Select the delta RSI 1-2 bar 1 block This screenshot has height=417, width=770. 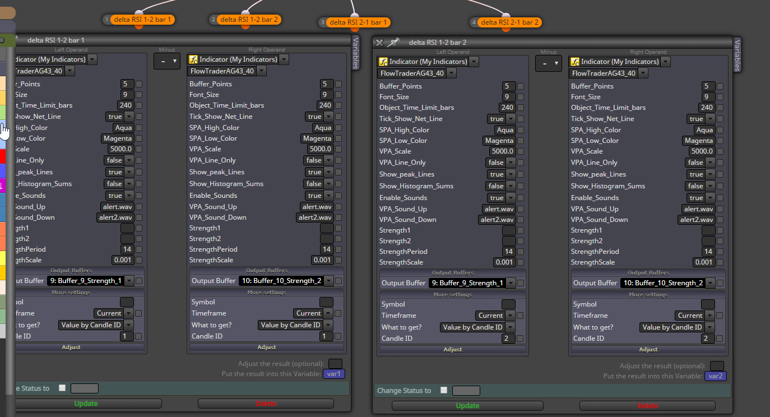tap(142, 20)
